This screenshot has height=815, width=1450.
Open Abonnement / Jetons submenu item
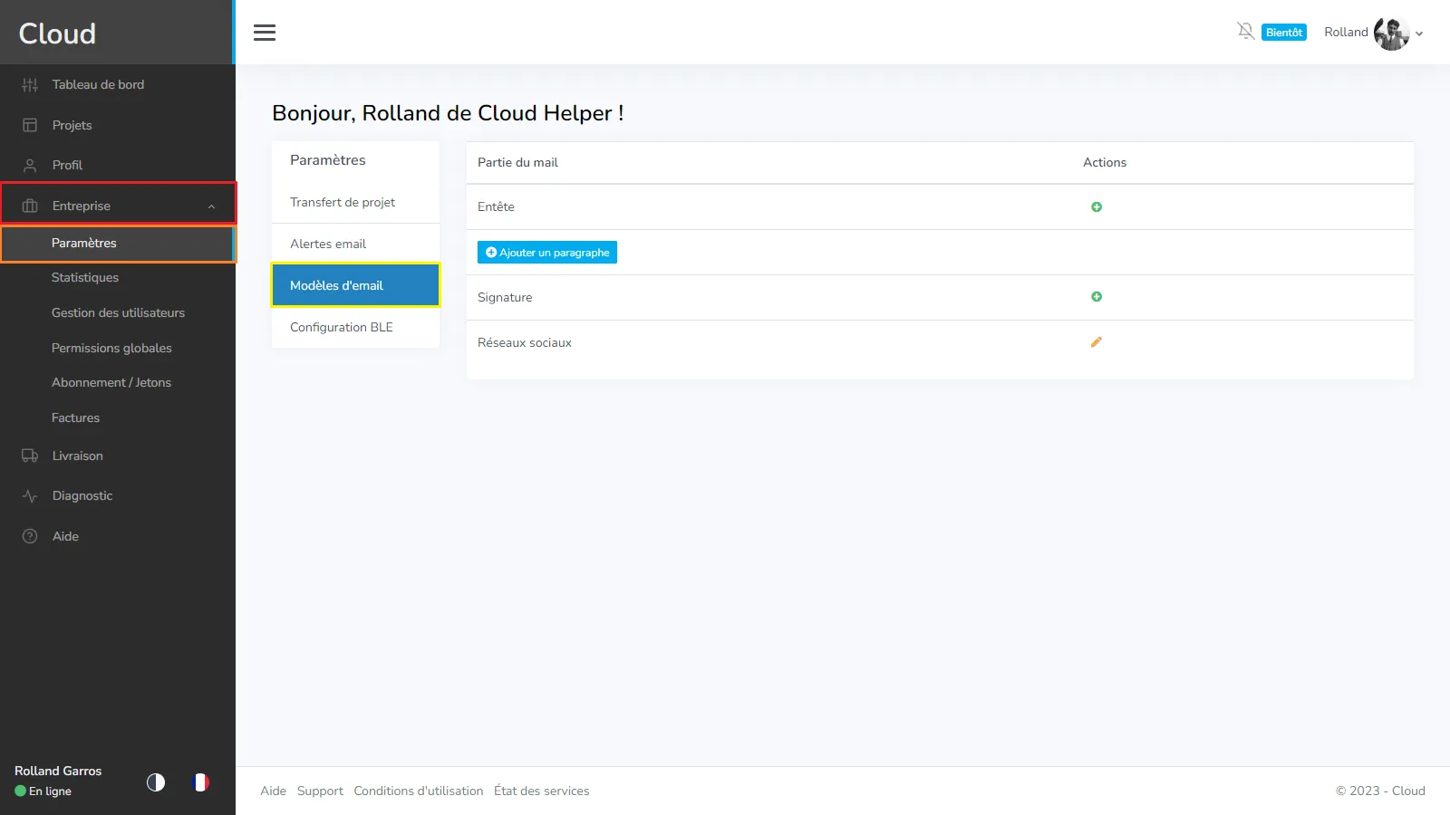coord(111,383)
